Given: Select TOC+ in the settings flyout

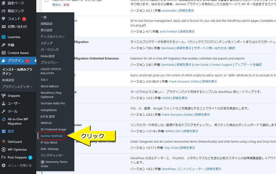Looking at the screenshot, I should click(44, 80).
